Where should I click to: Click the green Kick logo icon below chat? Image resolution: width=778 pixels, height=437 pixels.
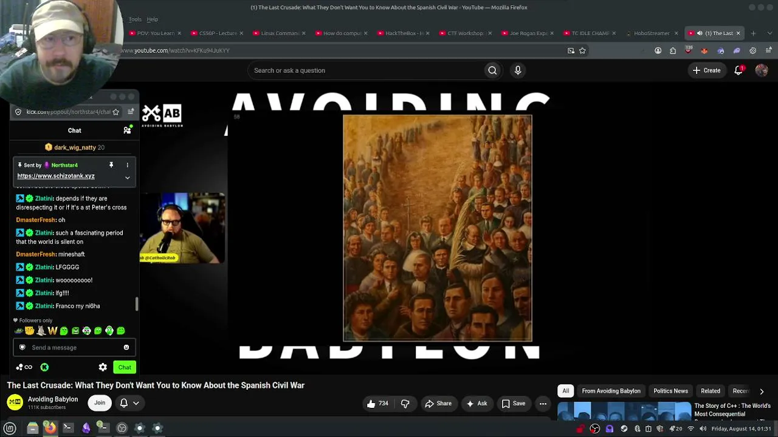pos(44,367)
